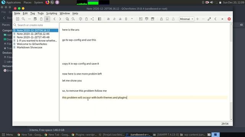Click line 'let me show you'
245x137 pixels.
(x=72, y=81)
